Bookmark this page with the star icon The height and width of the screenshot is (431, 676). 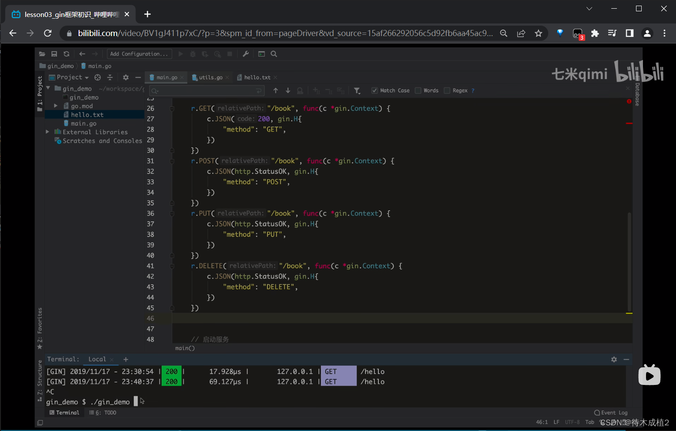pyautogui.click(x=538, y=33)
